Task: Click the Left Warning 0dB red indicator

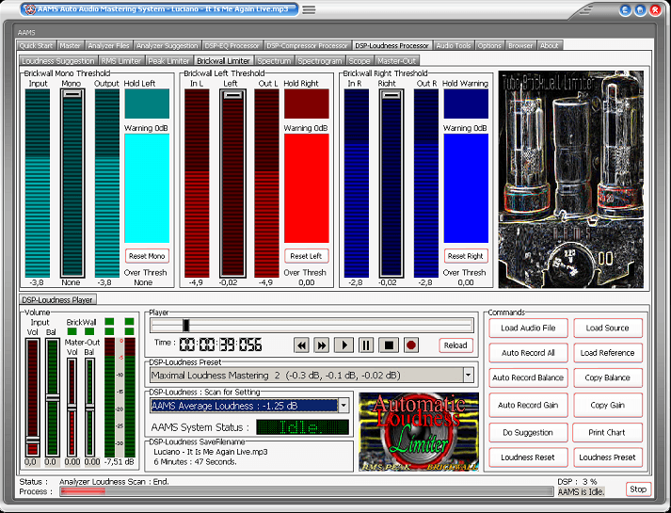Action: point(307,188)
